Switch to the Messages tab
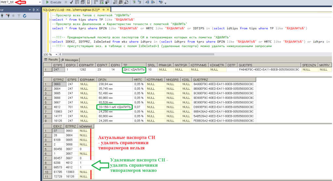The image size is (333, 181). 70,60
